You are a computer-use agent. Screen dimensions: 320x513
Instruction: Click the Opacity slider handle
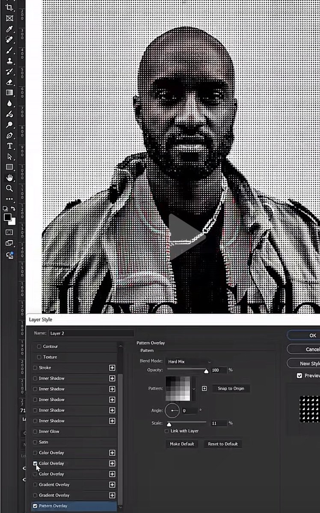pyautogui.click(x=206, y=371)
